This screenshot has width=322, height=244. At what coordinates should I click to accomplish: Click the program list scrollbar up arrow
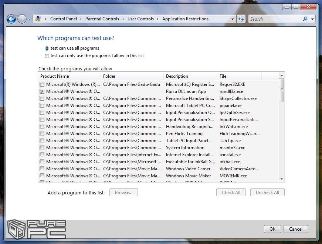point(282,75)
